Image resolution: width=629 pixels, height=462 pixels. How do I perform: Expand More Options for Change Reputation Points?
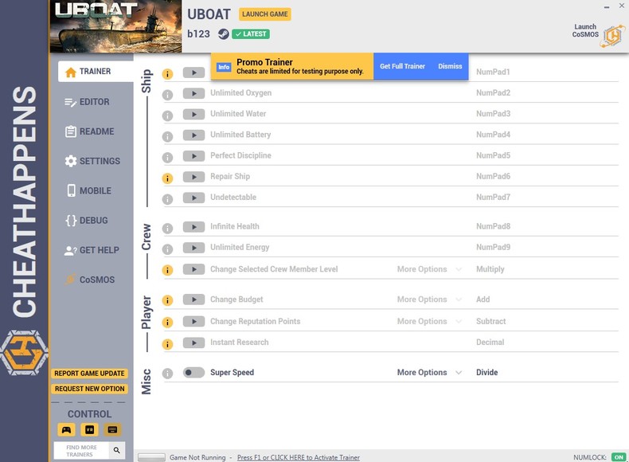[x=429, y=322]
